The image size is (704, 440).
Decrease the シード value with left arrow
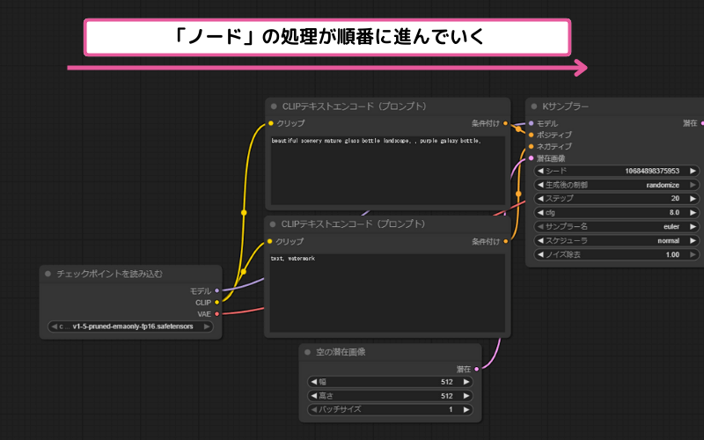[x=540, y=171]
